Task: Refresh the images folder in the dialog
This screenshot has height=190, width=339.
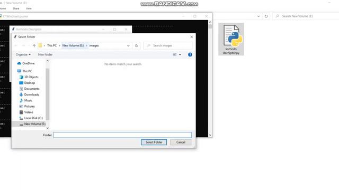Action: coord(136,46)
